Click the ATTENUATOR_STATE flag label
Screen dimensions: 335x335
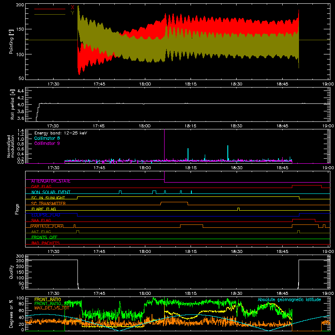pyautogui.click(x=51, y=181)
